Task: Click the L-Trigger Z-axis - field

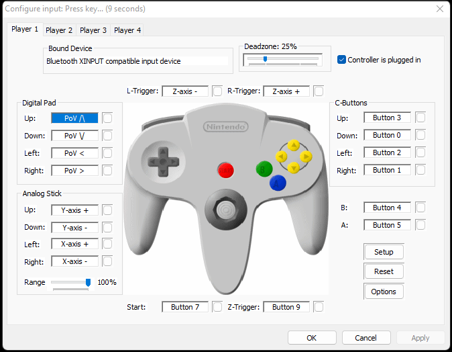Action: click(185, 91)
